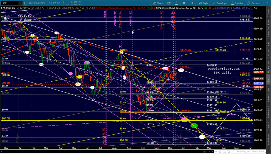Image resolution: width=271 pixels, height=154 pixels.
Task: Click the list menu icon at top right
Action: pyautogui.click(x=267, y=3)
